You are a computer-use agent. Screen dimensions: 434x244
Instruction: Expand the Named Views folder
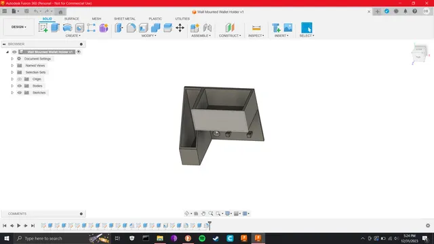tap(12, 66)
